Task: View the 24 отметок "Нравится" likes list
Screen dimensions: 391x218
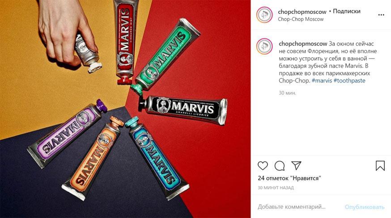Action: (x=289, y=178)
